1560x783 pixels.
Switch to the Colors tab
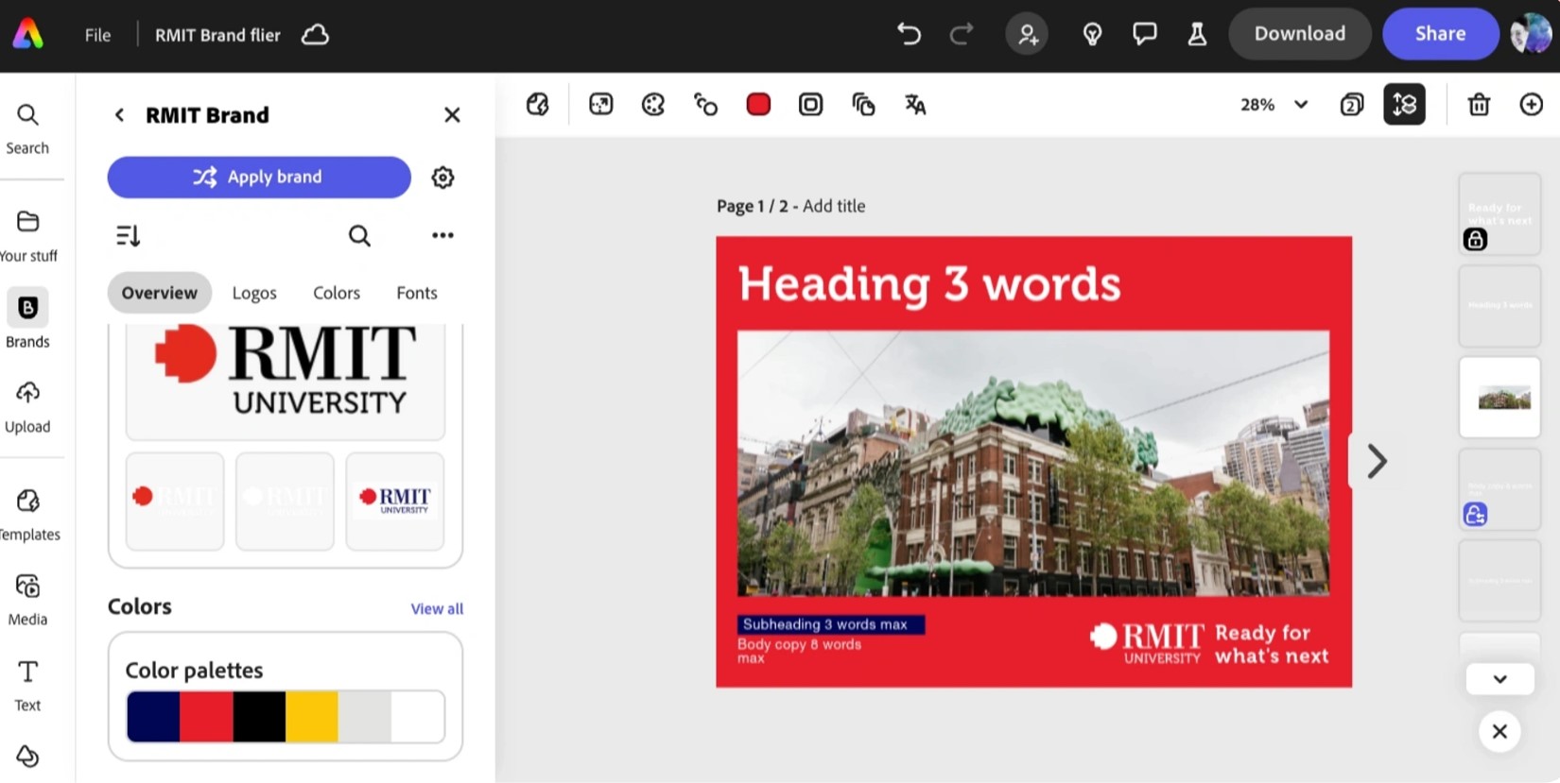pos(337,293)
